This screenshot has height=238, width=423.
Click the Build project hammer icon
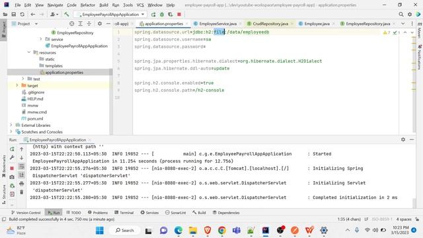pos(66,15)
